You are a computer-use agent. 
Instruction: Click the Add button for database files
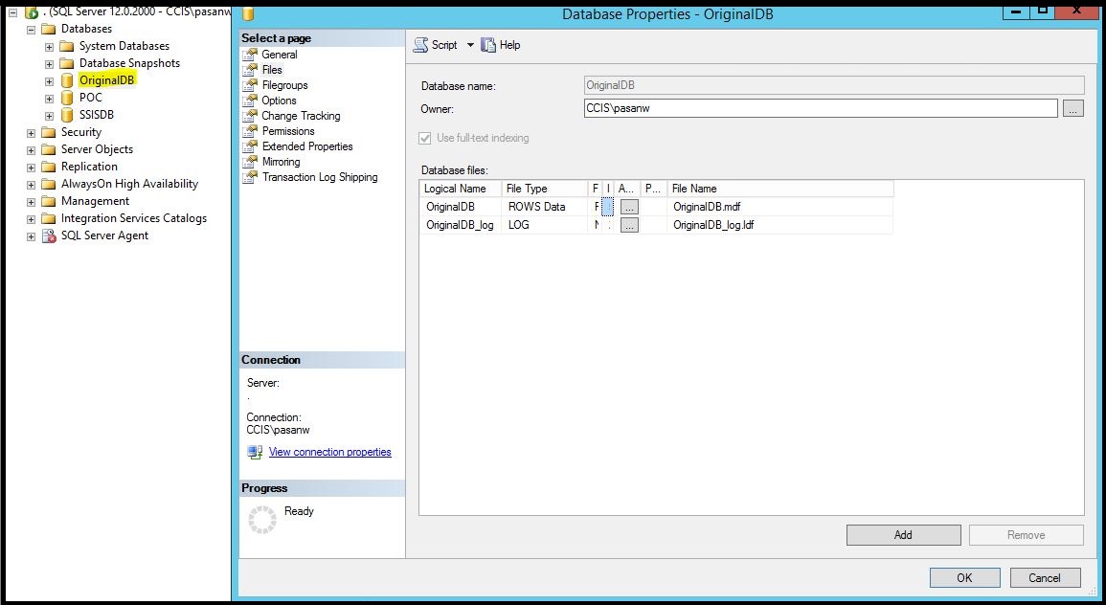coord(901,534)
